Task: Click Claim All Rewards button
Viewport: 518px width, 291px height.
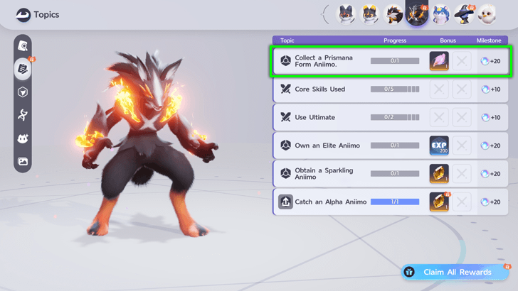Action: pyautogui.click(x=455, y=273)
